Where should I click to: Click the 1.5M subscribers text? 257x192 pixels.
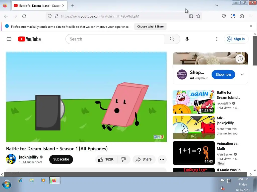tap(31, 162)
